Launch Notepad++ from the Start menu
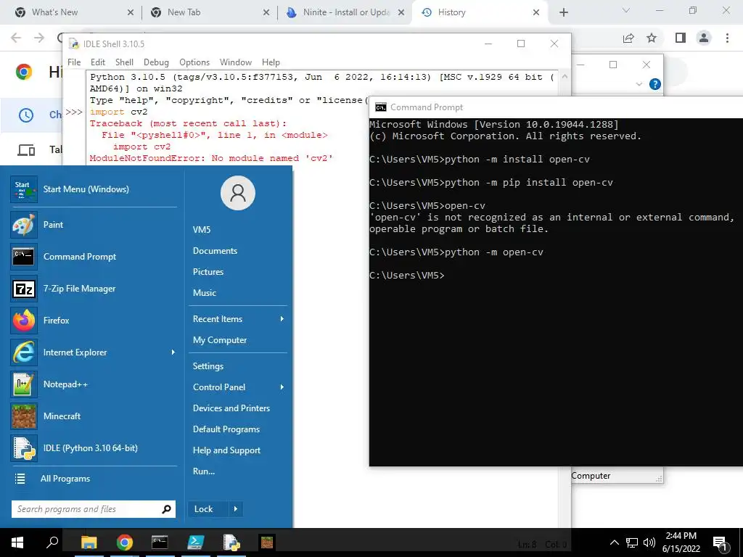Viewport: 743px width, 557px height. pos(94,384)
